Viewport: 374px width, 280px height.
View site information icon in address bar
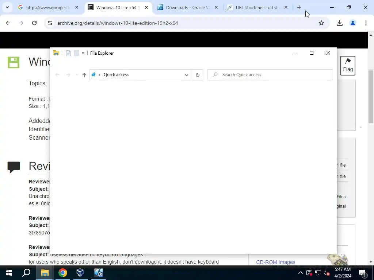[x=50, y=23]
